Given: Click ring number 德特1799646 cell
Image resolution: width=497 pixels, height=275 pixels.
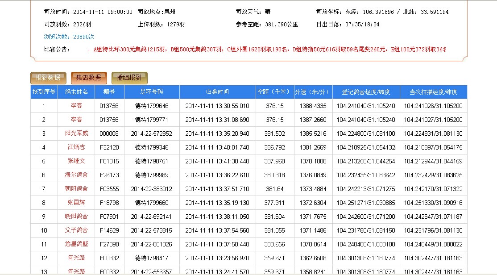Looking at the screenshot, I should 152,106.
